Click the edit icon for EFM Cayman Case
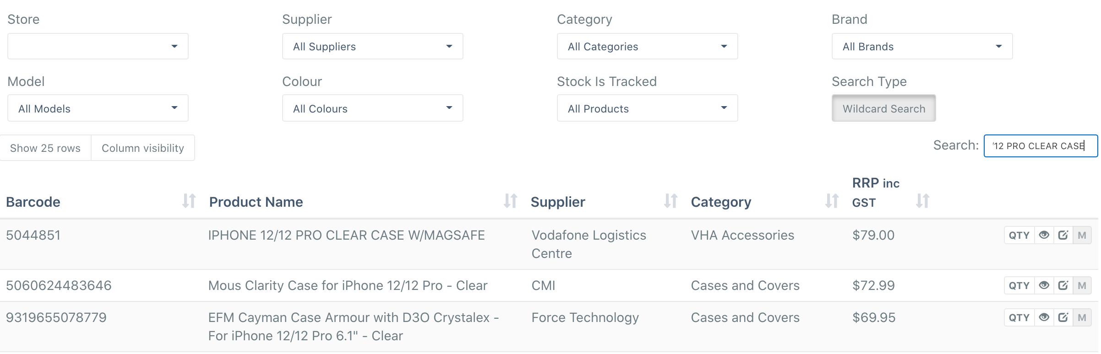This screenshot has width=1101, height=354. pos(1063,317)
